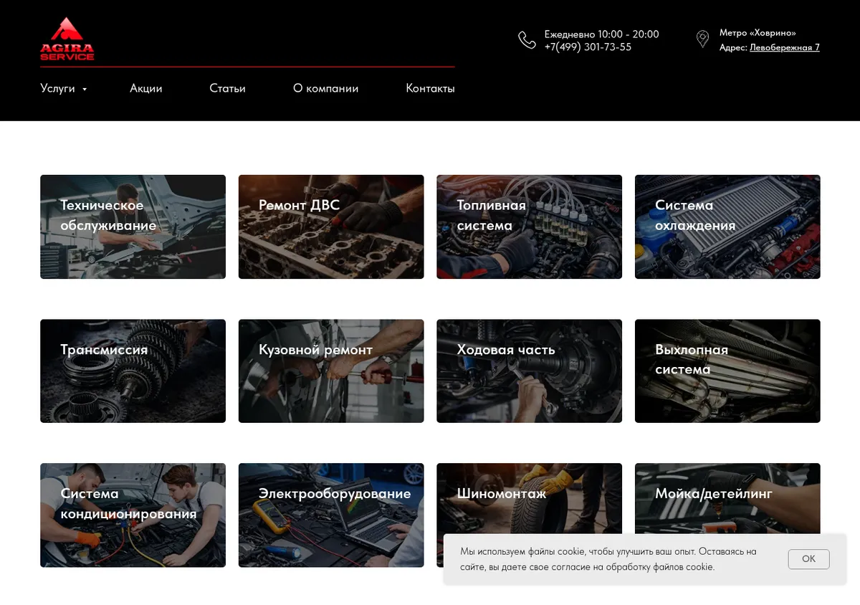Select the Ремонт ДВС service card
Screen dimensions: 860x605
pos(331,227)
